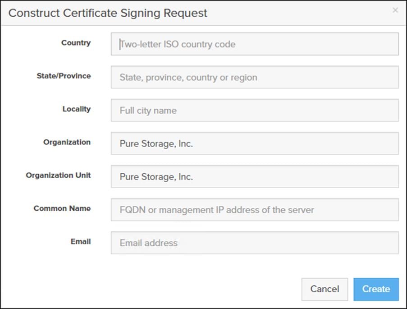Screen dimensions: 407x309
Task: Click the Common Name label
Action: coord(62,208)
